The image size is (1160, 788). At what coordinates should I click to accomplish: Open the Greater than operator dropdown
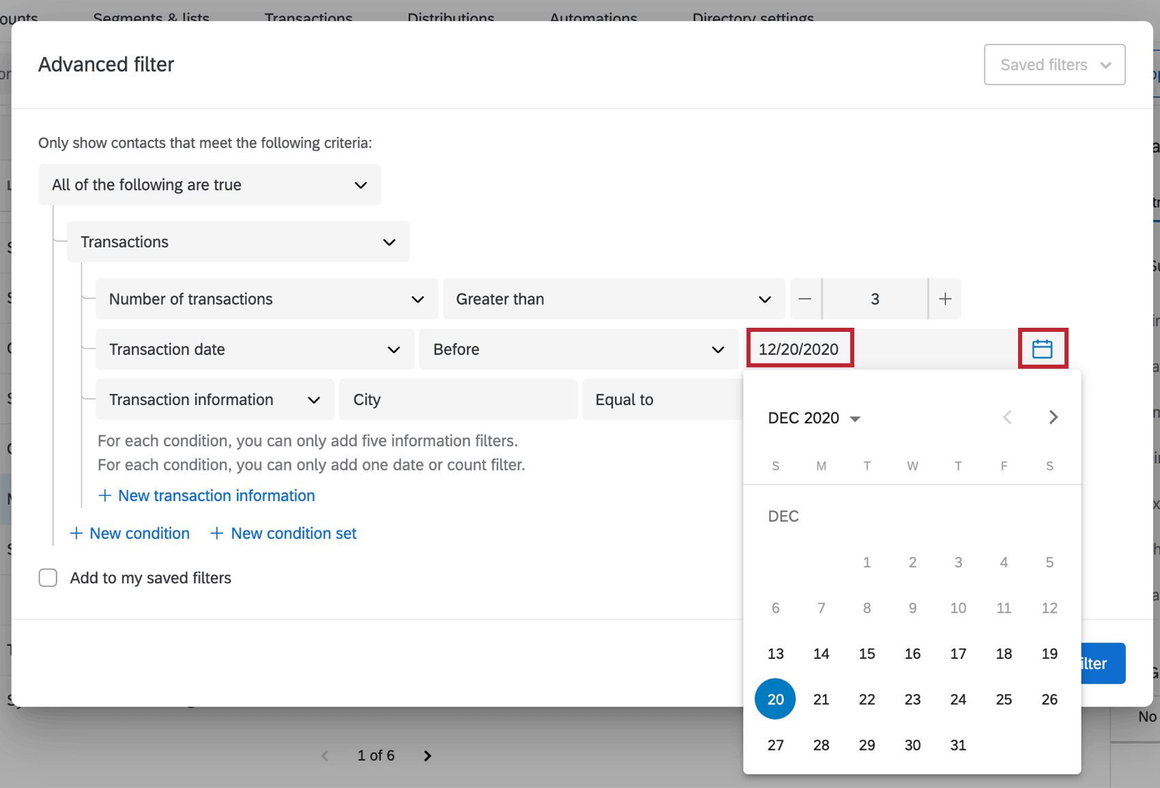[x=613, y=298]
